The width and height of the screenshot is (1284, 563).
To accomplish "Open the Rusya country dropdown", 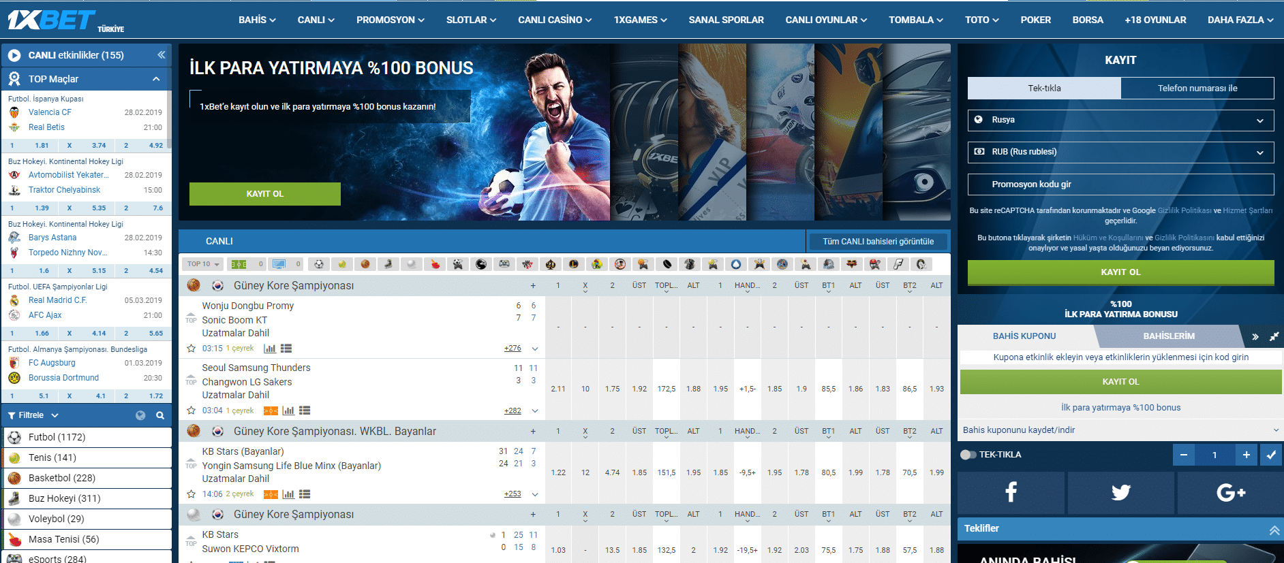I will tap(1120, 120).
